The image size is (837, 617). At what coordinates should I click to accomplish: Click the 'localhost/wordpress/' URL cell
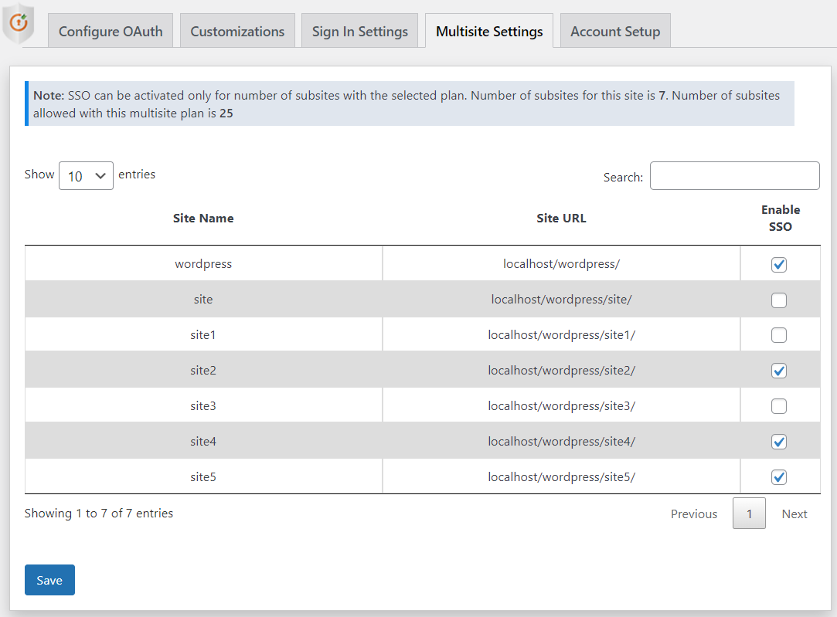pos(561,263)
